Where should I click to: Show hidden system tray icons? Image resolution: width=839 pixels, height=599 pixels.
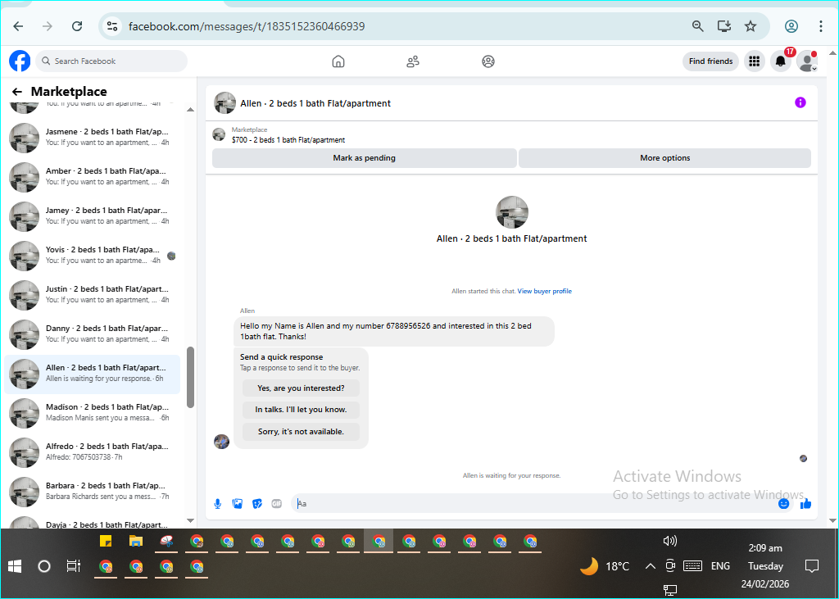(x=650, y=565)
